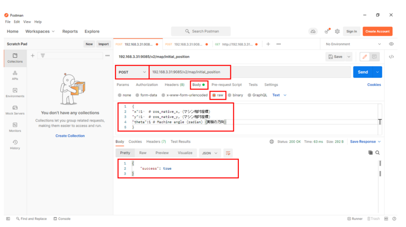Open the code snippet panel icon
The image size is (406, 227).
(x=391, y=57)
